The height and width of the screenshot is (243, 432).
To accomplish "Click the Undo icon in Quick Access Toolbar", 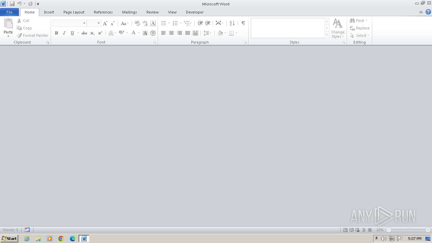I will [19, 4].
